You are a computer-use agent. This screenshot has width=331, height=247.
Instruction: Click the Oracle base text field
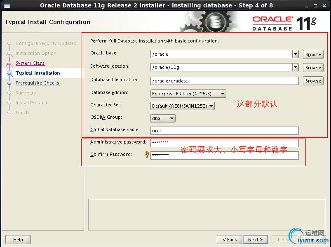[221, 54]
